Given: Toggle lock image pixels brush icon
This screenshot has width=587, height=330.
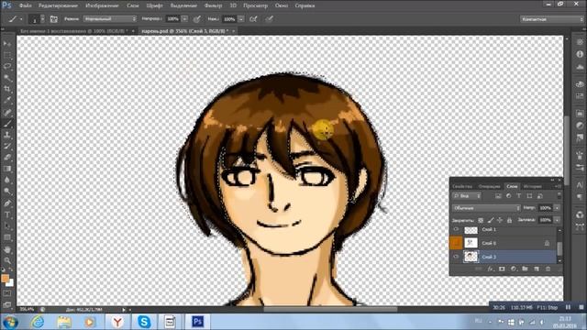Looking at the screenshot, I should 491,220.
